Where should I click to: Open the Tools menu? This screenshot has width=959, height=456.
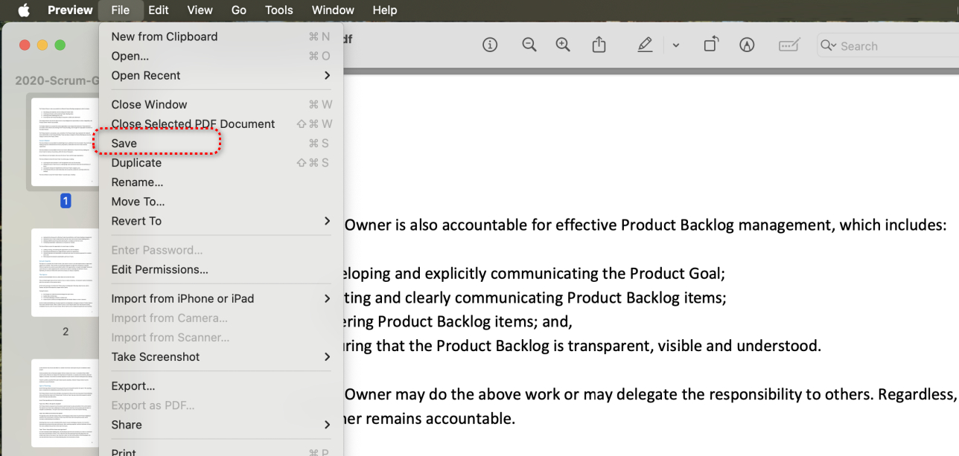tap(278, 10)
